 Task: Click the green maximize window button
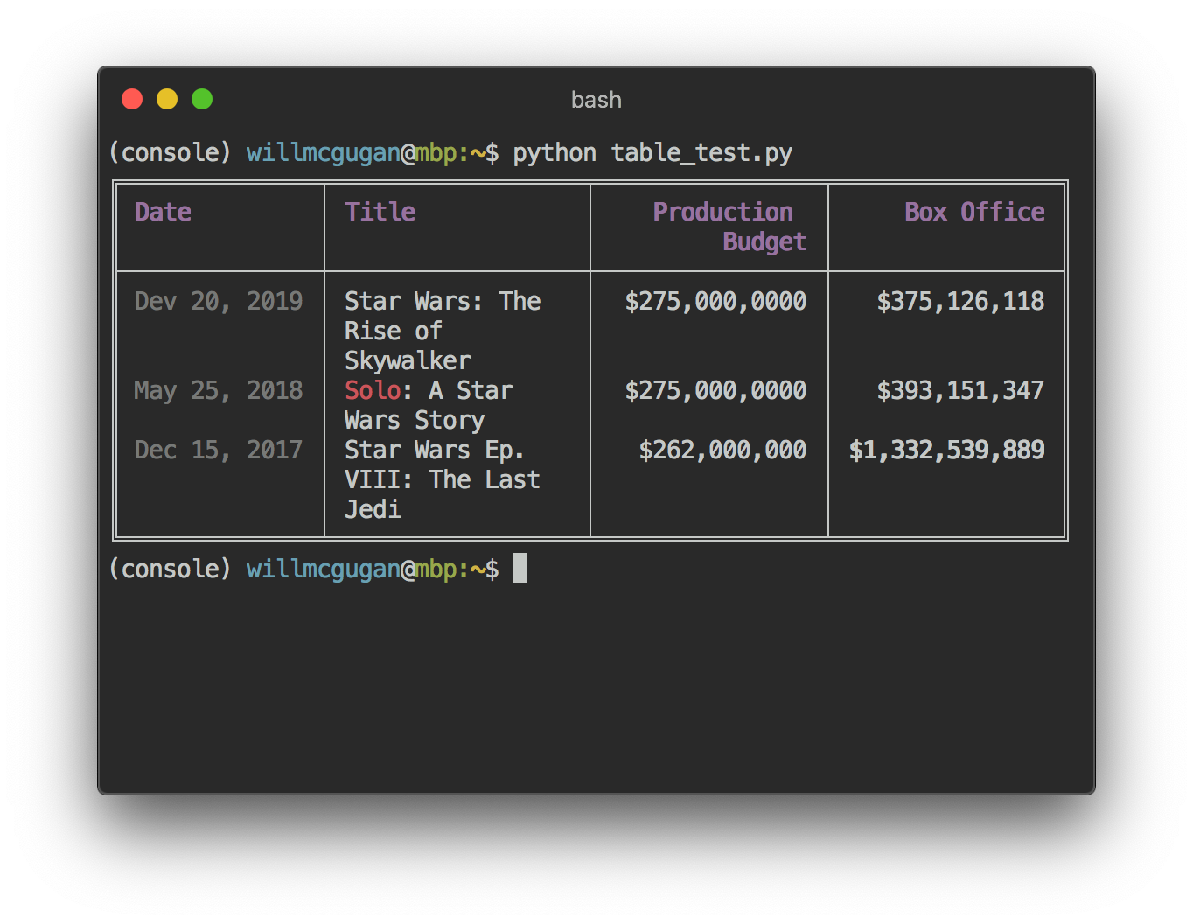pyautogui.click(x=202, y=99)
